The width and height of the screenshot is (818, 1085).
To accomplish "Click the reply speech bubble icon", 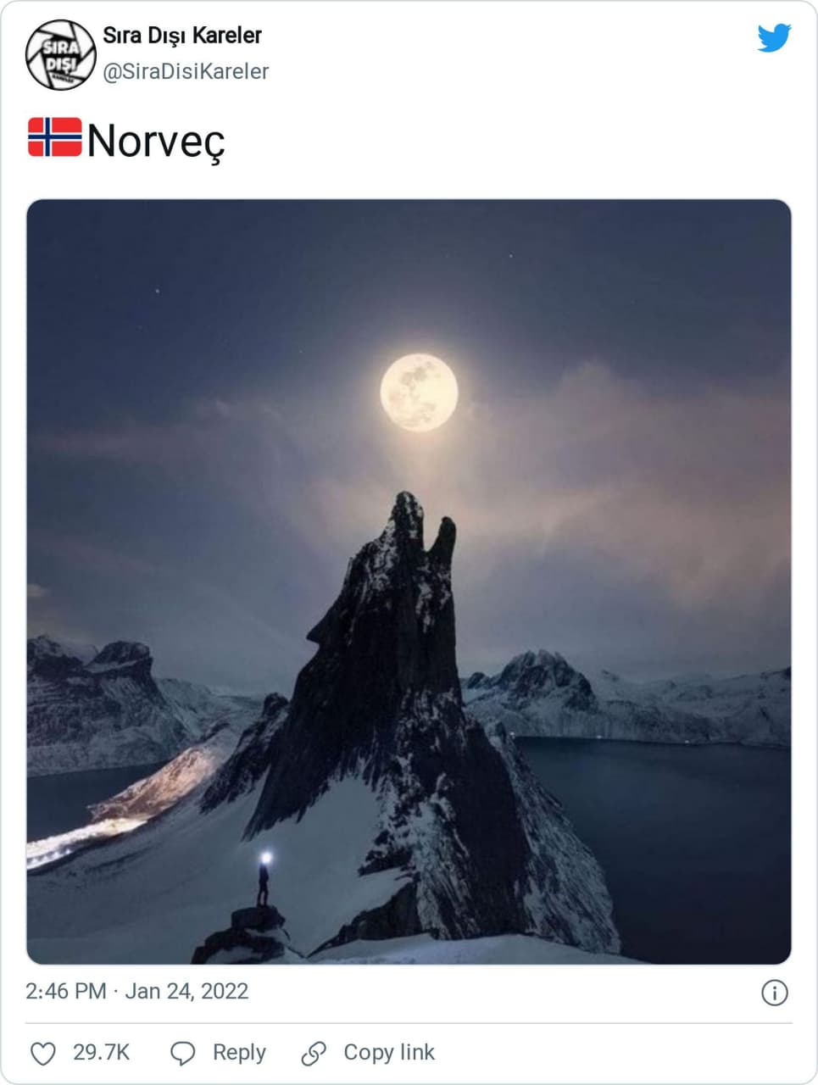I will click(183, 1054).
